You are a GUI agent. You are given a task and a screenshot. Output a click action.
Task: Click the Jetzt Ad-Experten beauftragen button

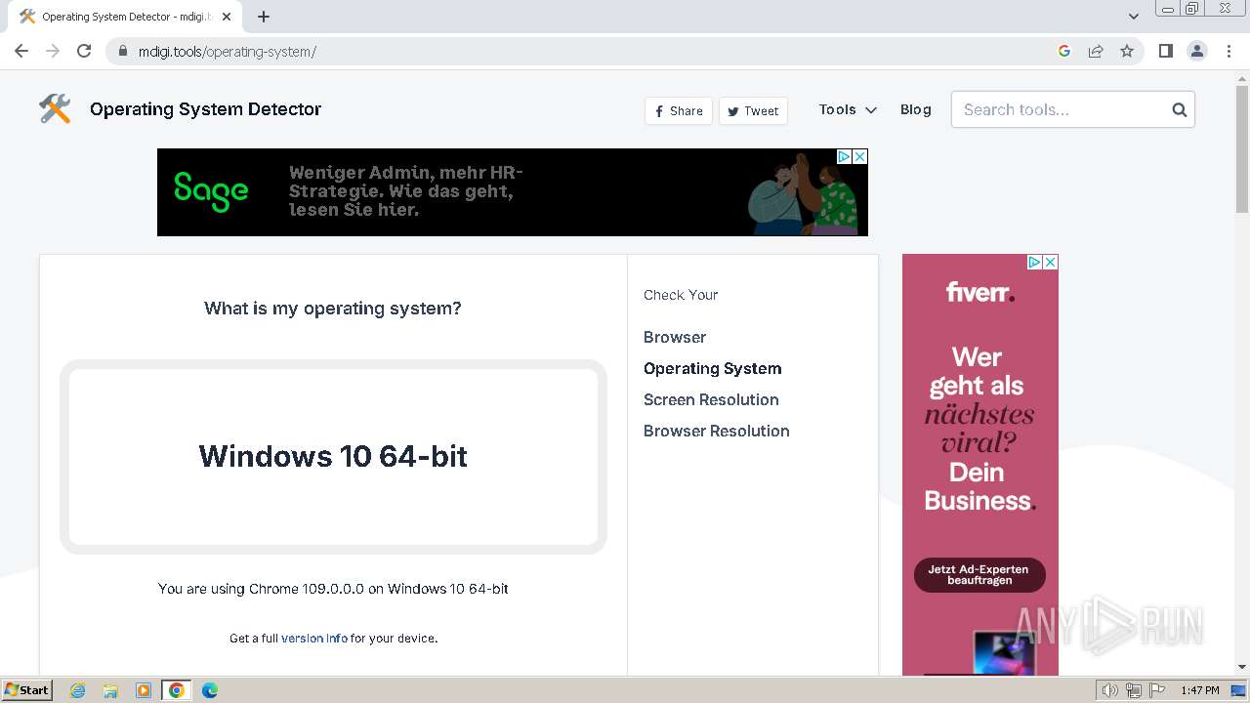979,575
